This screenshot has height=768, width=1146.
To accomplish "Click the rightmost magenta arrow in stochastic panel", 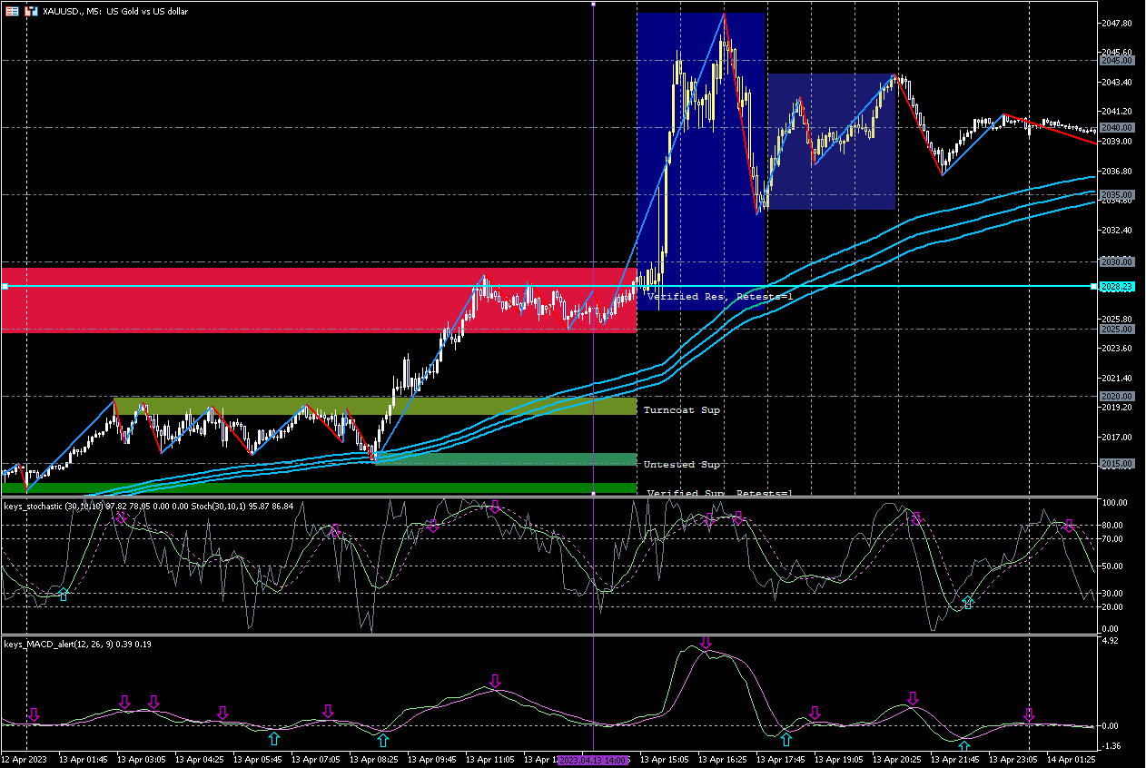I will 1069,526.
